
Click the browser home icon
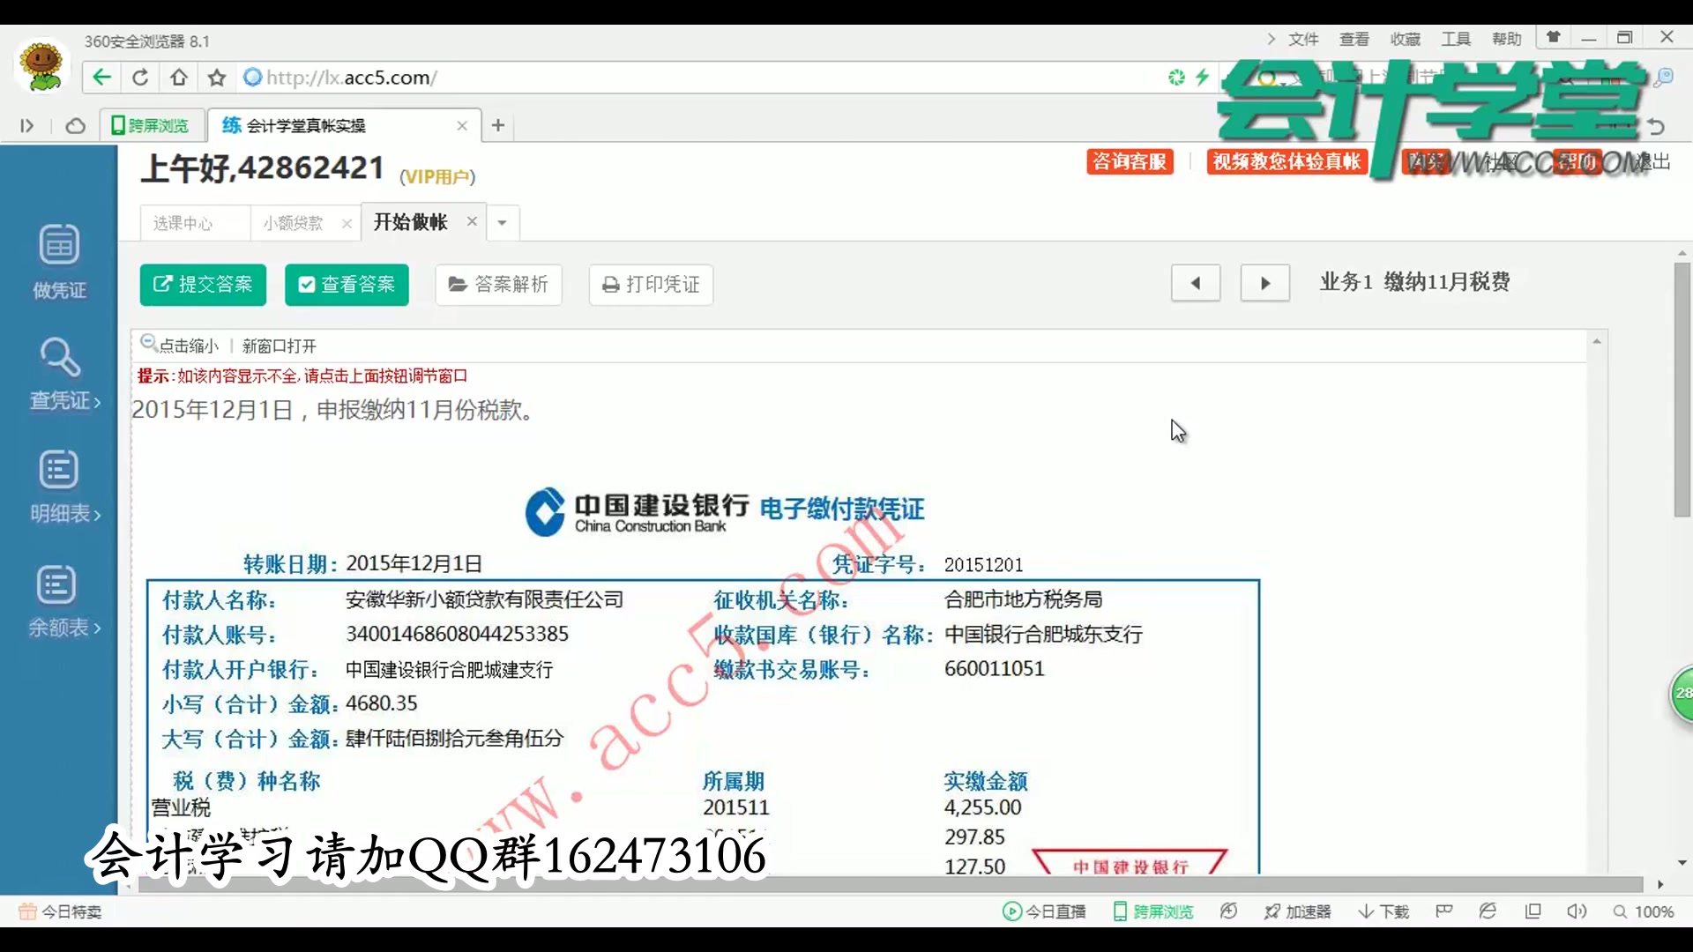[x=178, y=78]
